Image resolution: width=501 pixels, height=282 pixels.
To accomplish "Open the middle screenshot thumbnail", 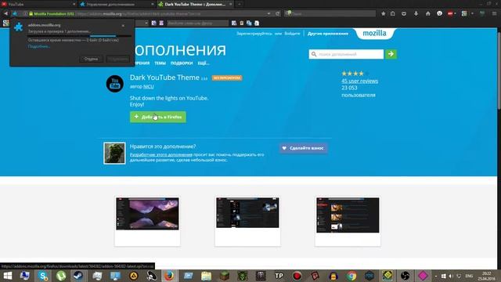I will [x=247, y=212].
